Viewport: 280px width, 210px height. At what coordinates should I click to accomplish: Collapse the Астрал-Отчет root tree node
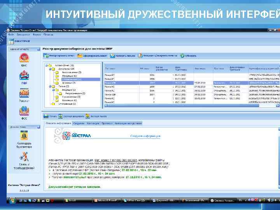tap(46, 66)
